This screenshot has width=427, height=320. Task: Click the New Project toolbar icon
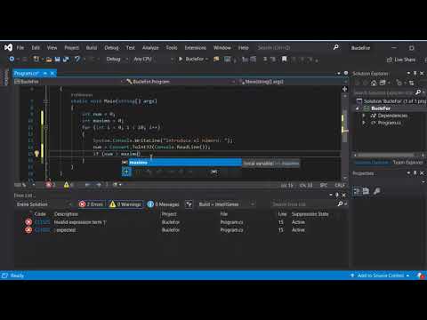coord(36,60)
